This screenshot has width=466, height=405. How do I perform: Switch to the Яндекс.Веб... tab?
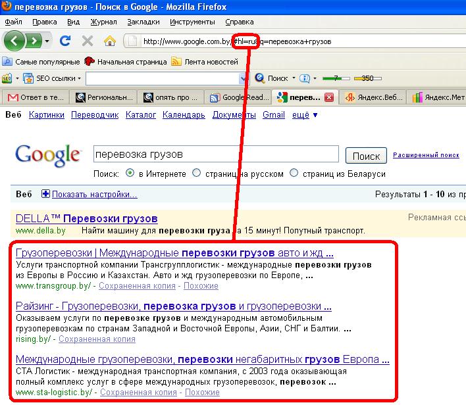point(373,97)
